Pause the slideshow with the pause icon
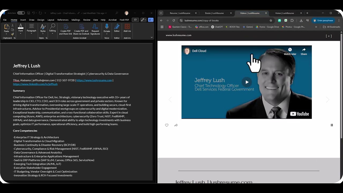This screenshot has width=343, height=193. (332, 125)
